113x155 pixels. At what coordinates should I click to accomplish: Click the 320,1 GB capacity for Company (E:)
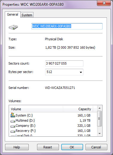tap(84, 126)
